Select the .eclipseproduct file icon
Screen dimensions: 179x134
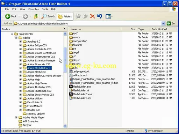71,72
